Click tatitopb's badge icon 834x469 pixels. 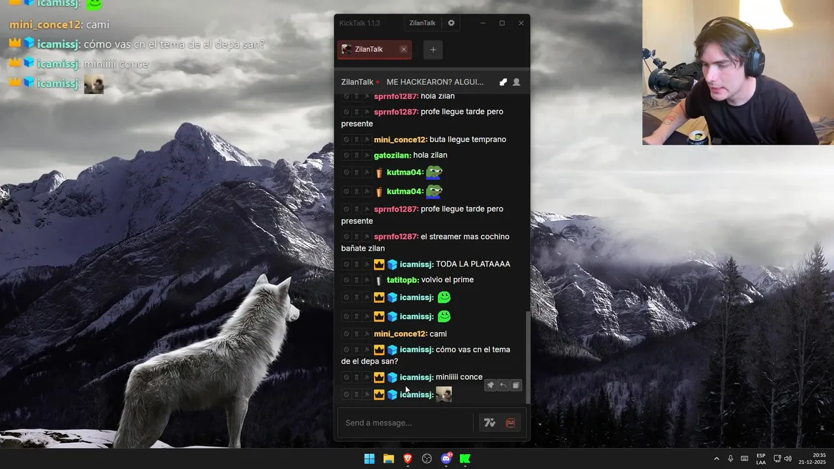[x=379, y=280]
